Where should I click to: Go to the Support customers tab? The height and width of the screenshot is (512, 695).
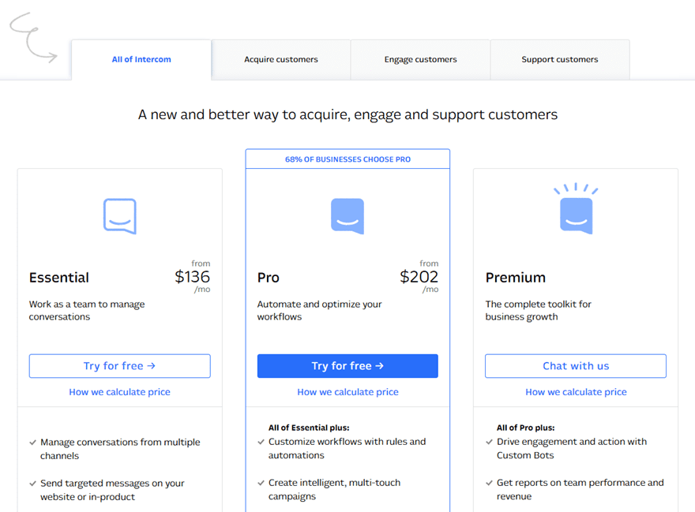point(560,59)
